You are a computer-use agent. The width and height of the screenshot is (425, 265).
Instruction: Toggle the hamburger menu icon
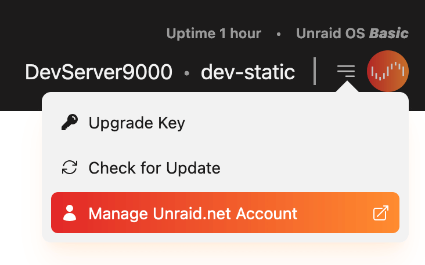click(x=346, y=72)
